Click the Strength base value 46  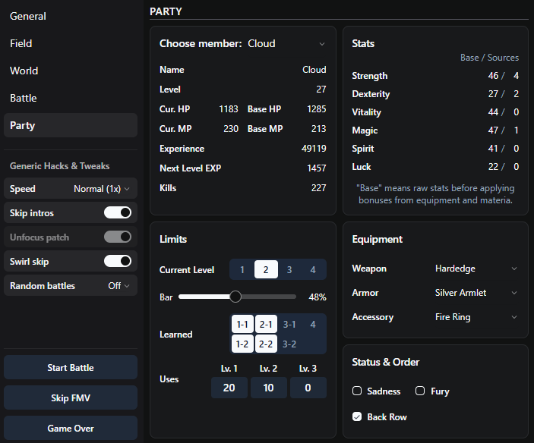(x=493, y=75)
